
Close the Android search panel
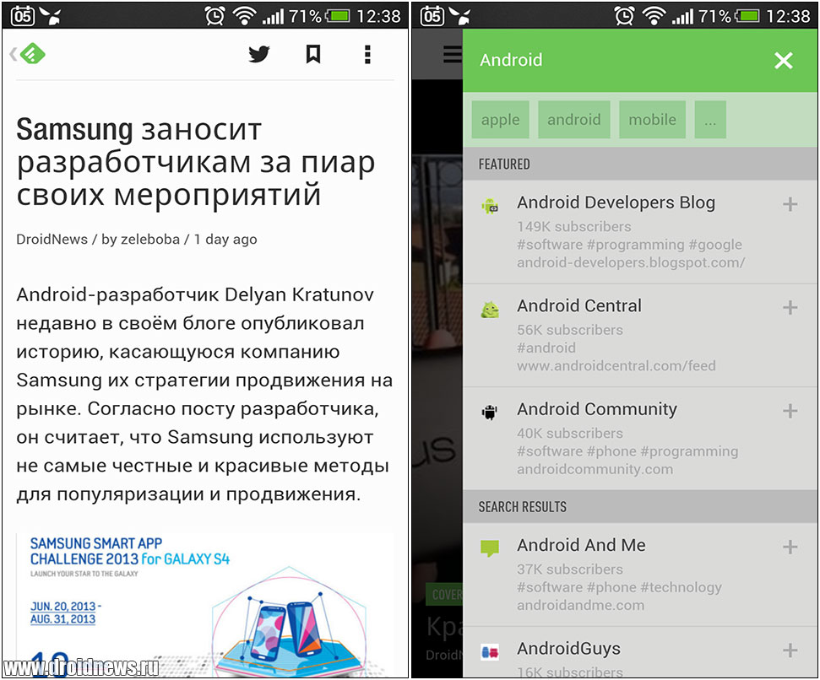tap(784, 61)
